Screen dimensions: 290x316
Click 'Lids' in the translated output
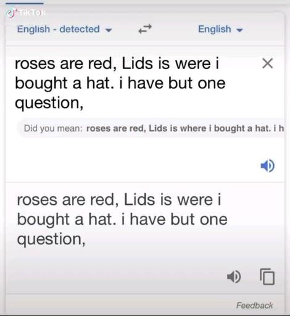[139, 199]
